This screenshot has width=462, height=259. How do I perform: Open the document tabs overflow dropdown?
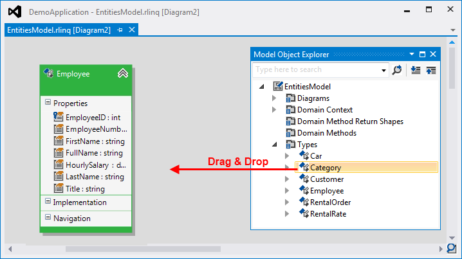(453, 30)
